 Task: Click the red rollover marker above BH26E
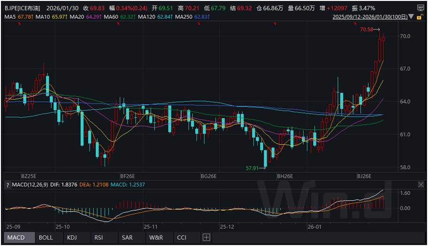click(x=275, y=24)
